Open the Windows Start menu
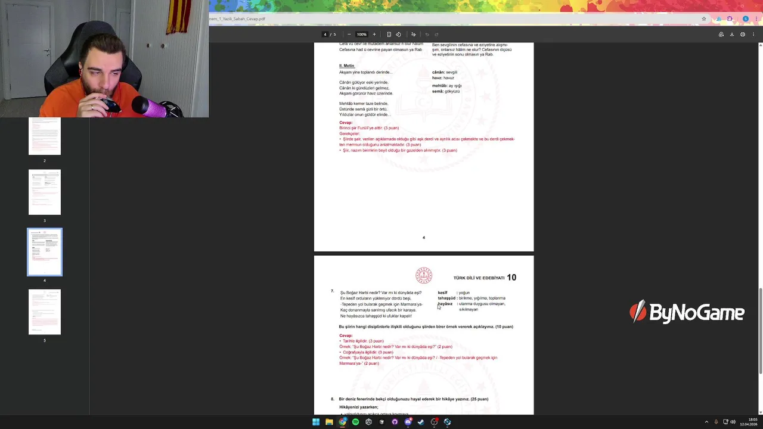The image size is (763, 429). (316, 422)
